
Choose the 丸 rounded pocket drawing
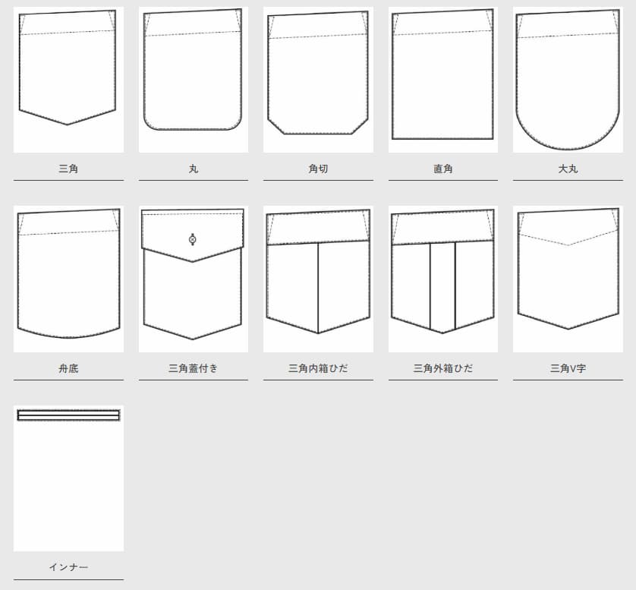(x=193, y=80)
